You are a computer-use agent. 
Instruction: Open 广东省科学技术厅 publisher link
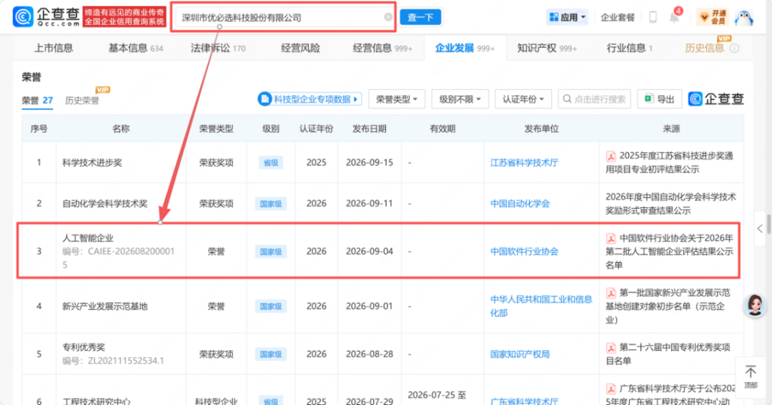524,401
